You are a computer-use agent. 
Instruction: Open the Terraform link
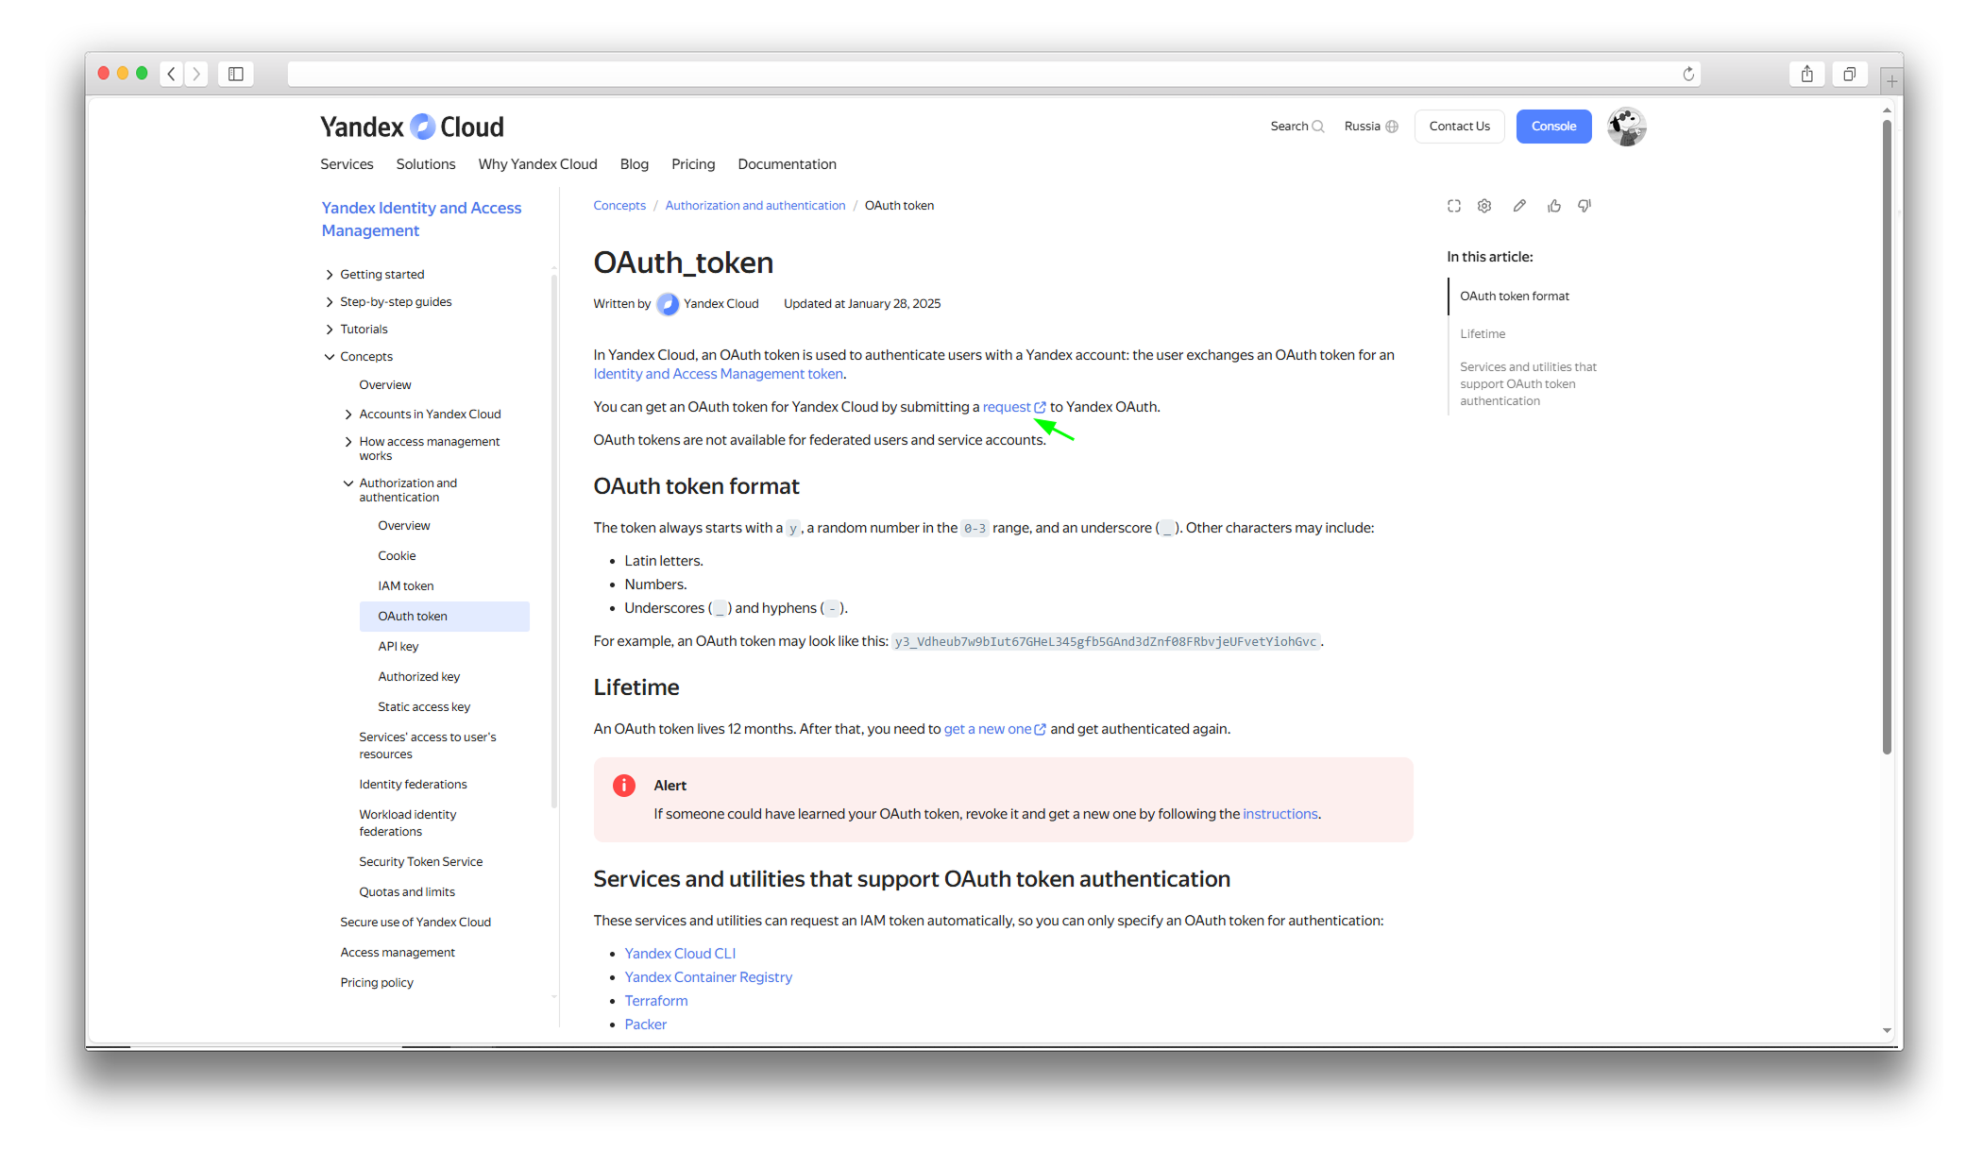point(655,1001)
